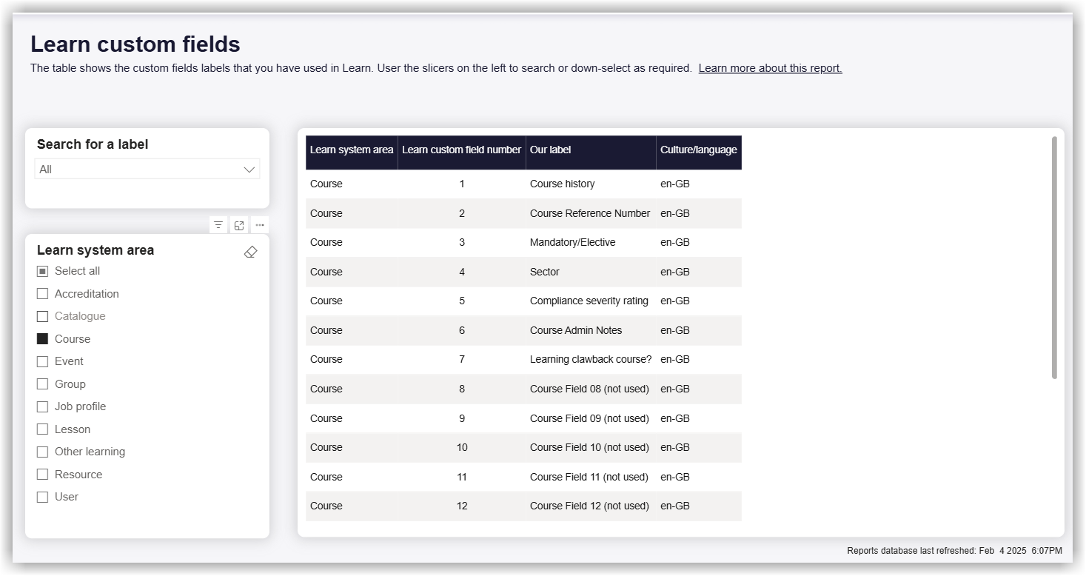Select the Mandatory/Elective cell
Image resolution: width=1086 pixels, height=576 pixels.
click(591, 242)
